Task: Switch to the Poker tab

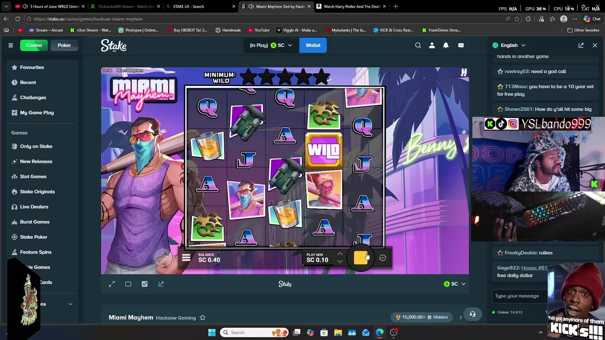Action: [64, 45]
